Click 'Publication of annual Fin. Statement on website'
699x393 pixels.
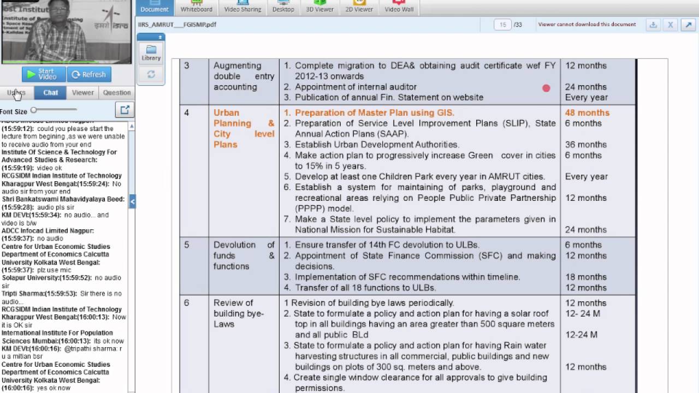(x=389, y=97)
